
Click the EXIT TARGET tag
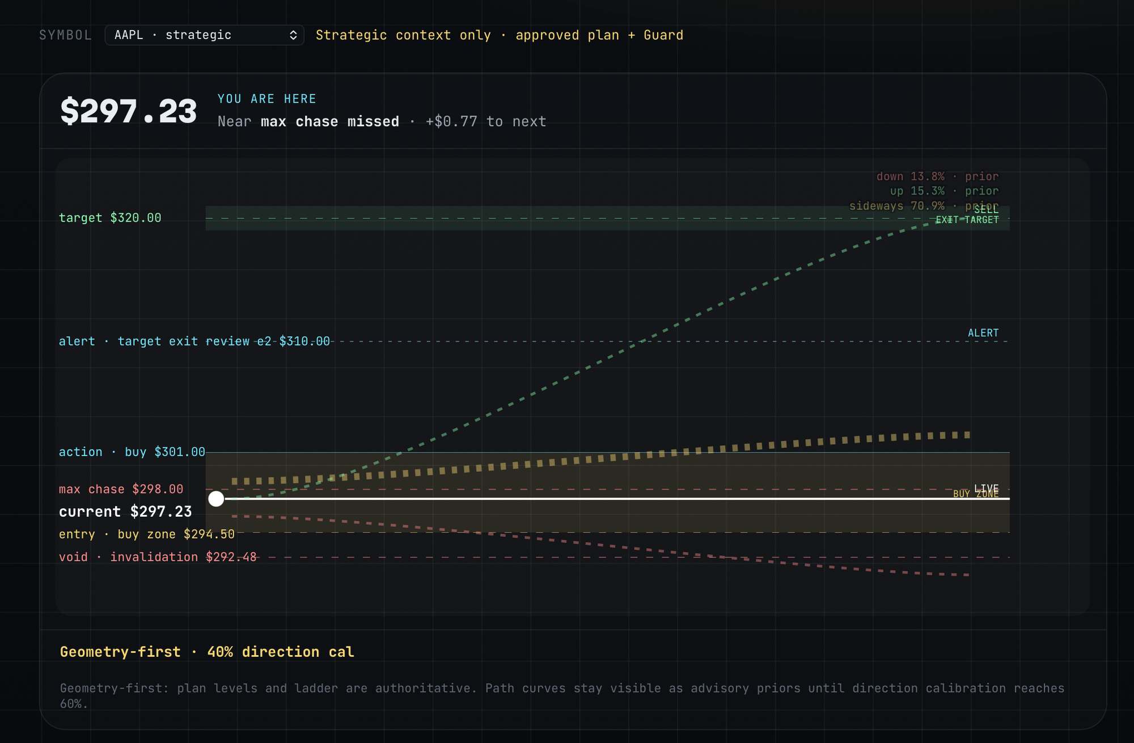(967, 220)
